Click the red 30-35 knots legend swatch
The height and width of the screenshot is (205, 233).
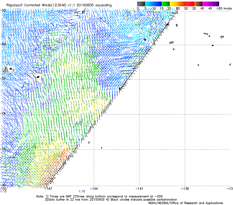tap(190, 4)
